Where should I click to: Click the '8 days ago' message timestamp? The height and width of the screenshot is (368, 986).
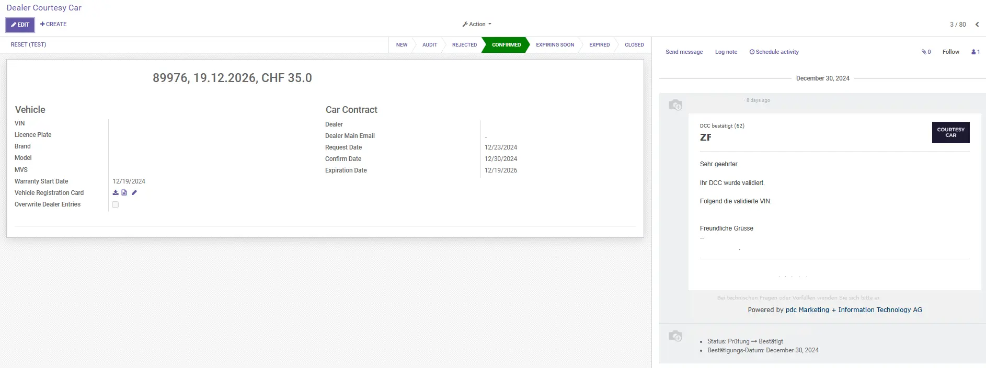pyautogui.click(x=758, y=100)
